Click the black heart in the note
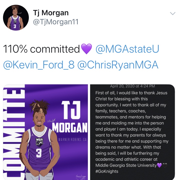Screen dimensions: 178x180 coord(165,165)
